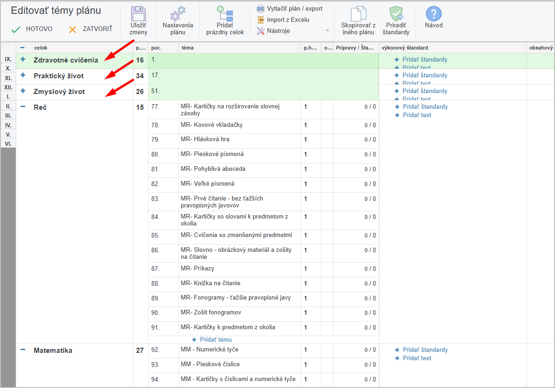The width and height of the screenshot is (555, 388).
Task: Click plus icon of Reč Pridať štandardy
Action: click(x=397, y=107)
